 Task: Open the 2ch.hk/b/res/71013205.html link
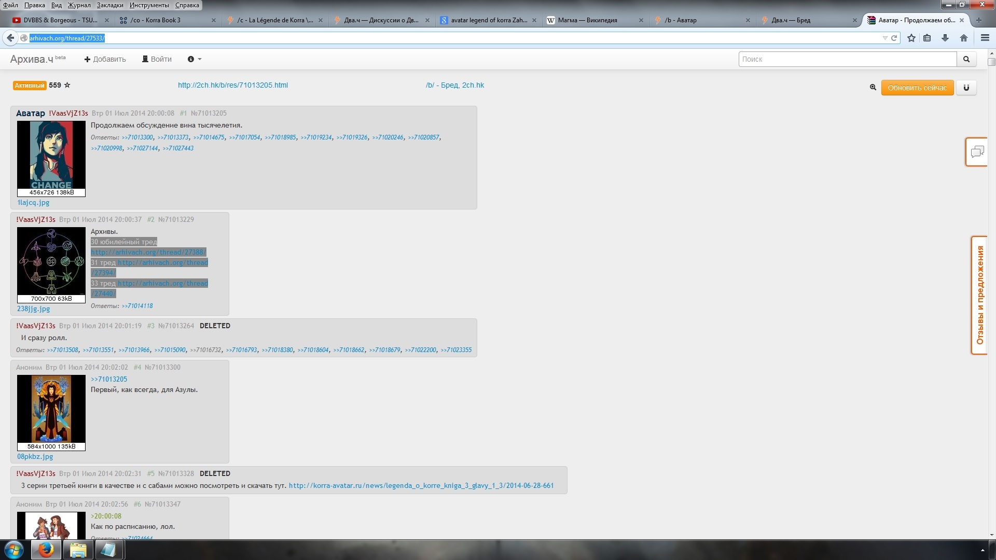[232, 85]
